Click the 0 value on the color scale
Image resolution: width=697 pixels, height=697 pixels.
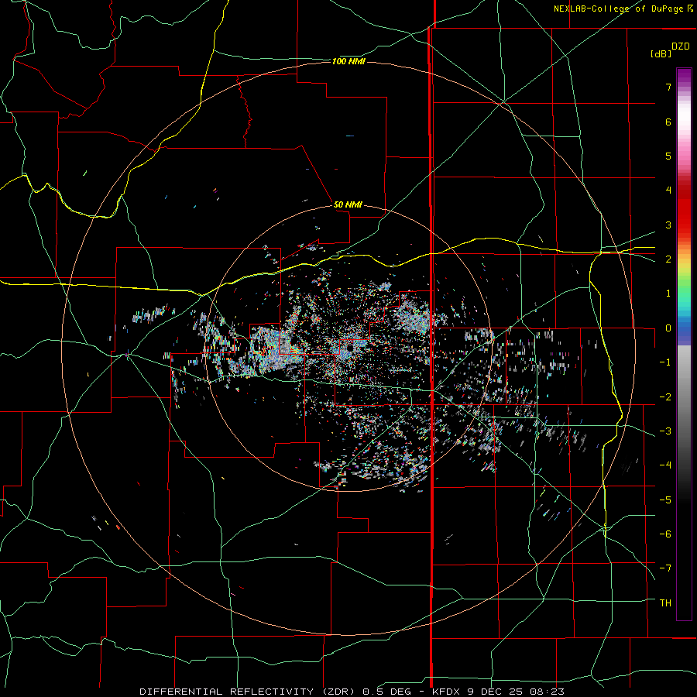click(x=668, y=328)
